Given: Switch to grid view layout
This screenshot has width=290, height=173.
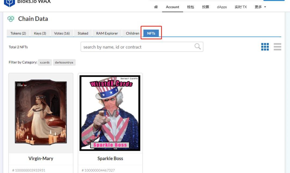Looking at the screenshot, I should 265,47.
